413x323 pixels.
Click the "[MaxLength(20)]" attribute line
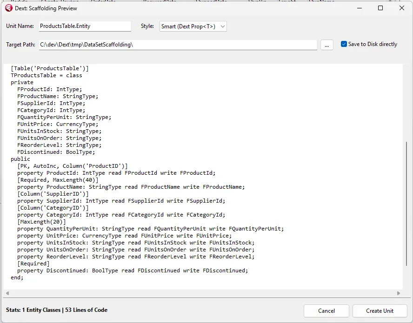pyautogui.click(x=41, y=222)
